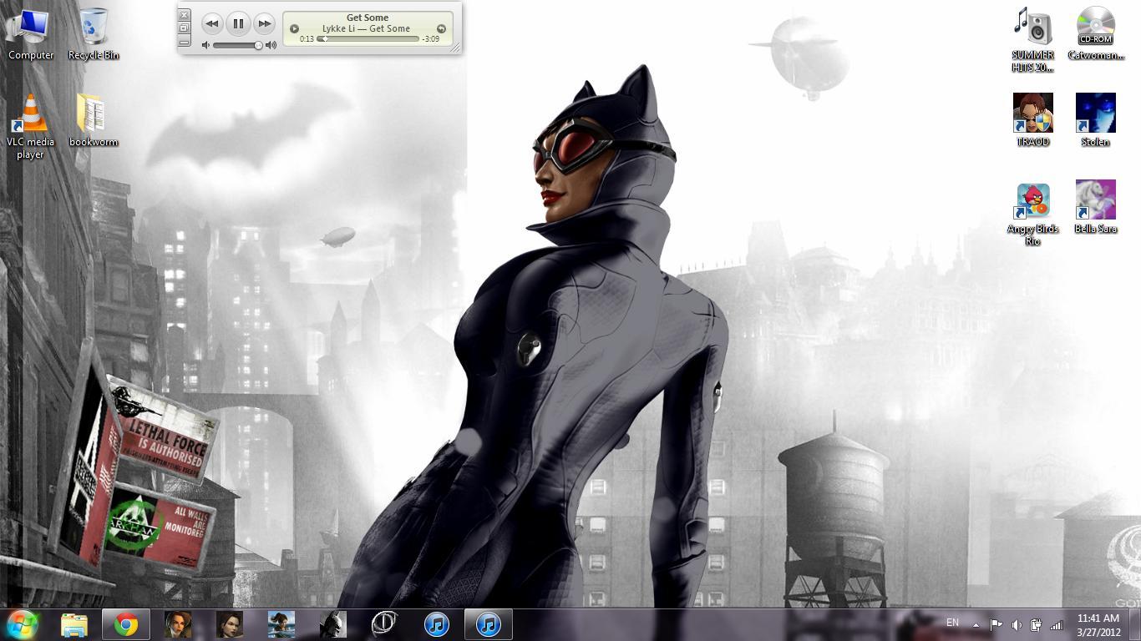Screen dimensions: 1141x641
Task: Select the Recycle Bin desktop icon
Action: (x=94, y=34)
